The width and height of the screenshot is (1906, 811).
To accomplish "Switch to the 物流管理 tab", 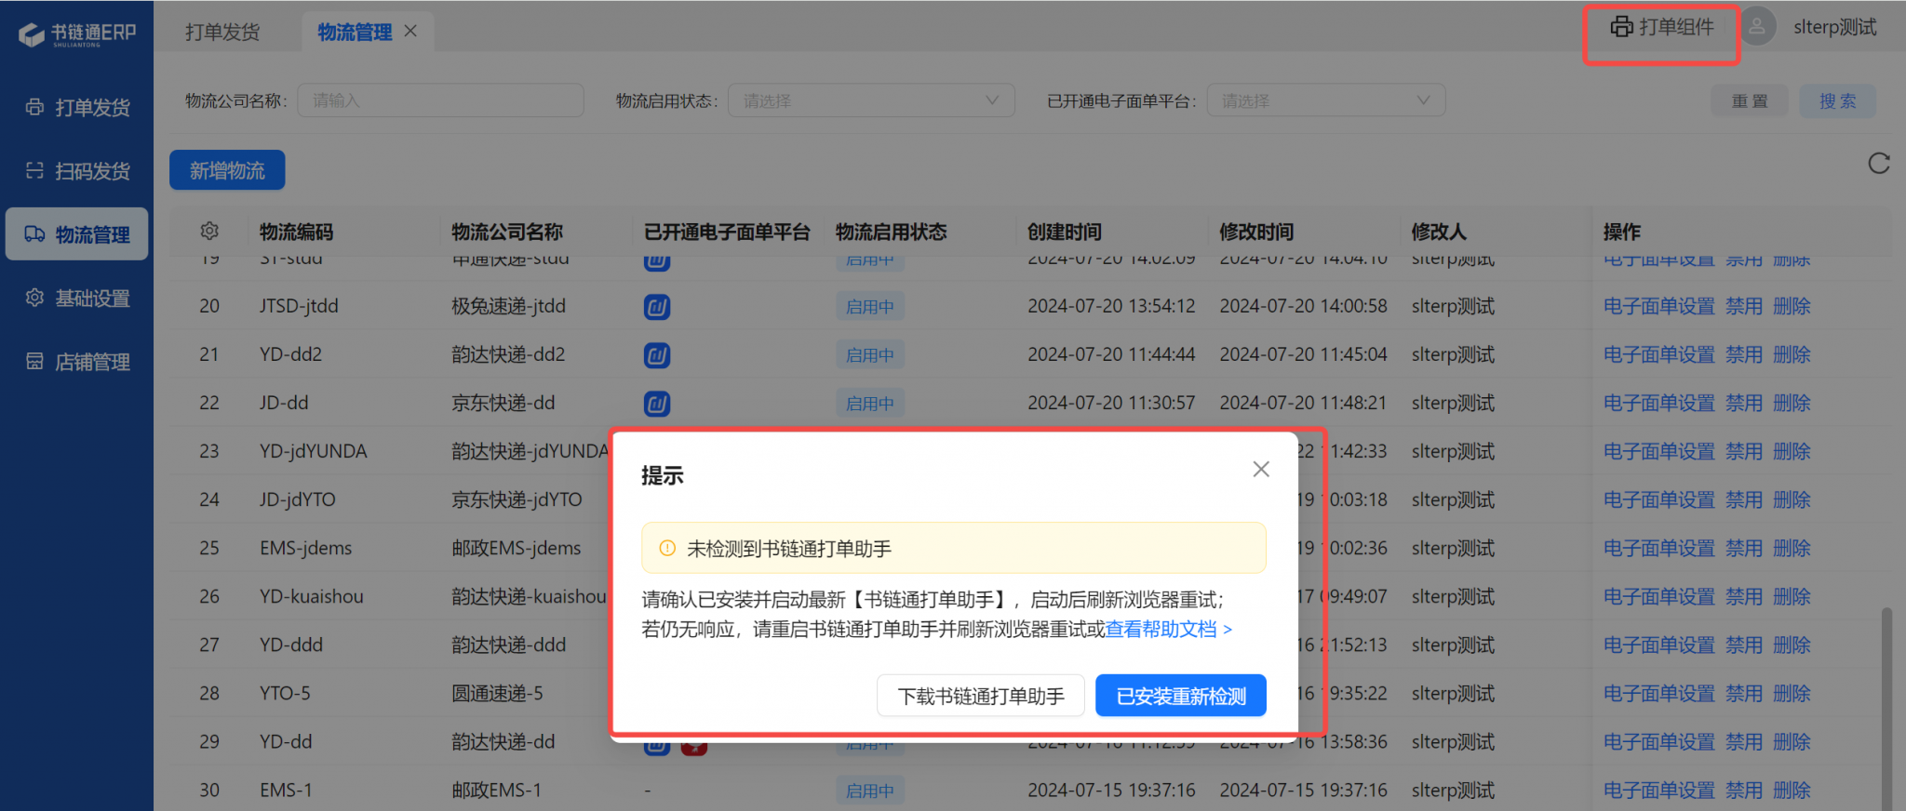I will tap(355, 32).
